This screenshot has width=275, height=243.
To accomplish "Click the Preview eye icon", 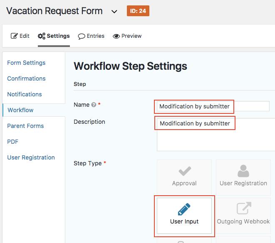I will [116, 36].
